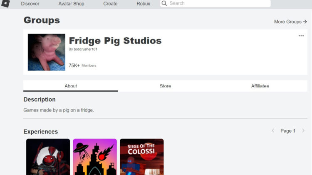Viewport: 312px width, 175px height.
Task: Open the UFO city skyline game thumbnail
Action: pyautogui.click(x=95, y=157)
